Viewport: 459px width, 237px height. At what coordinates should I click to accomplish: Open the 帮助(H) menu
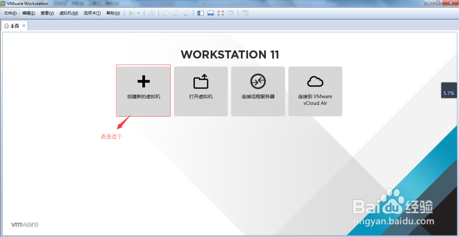point(113,13)
